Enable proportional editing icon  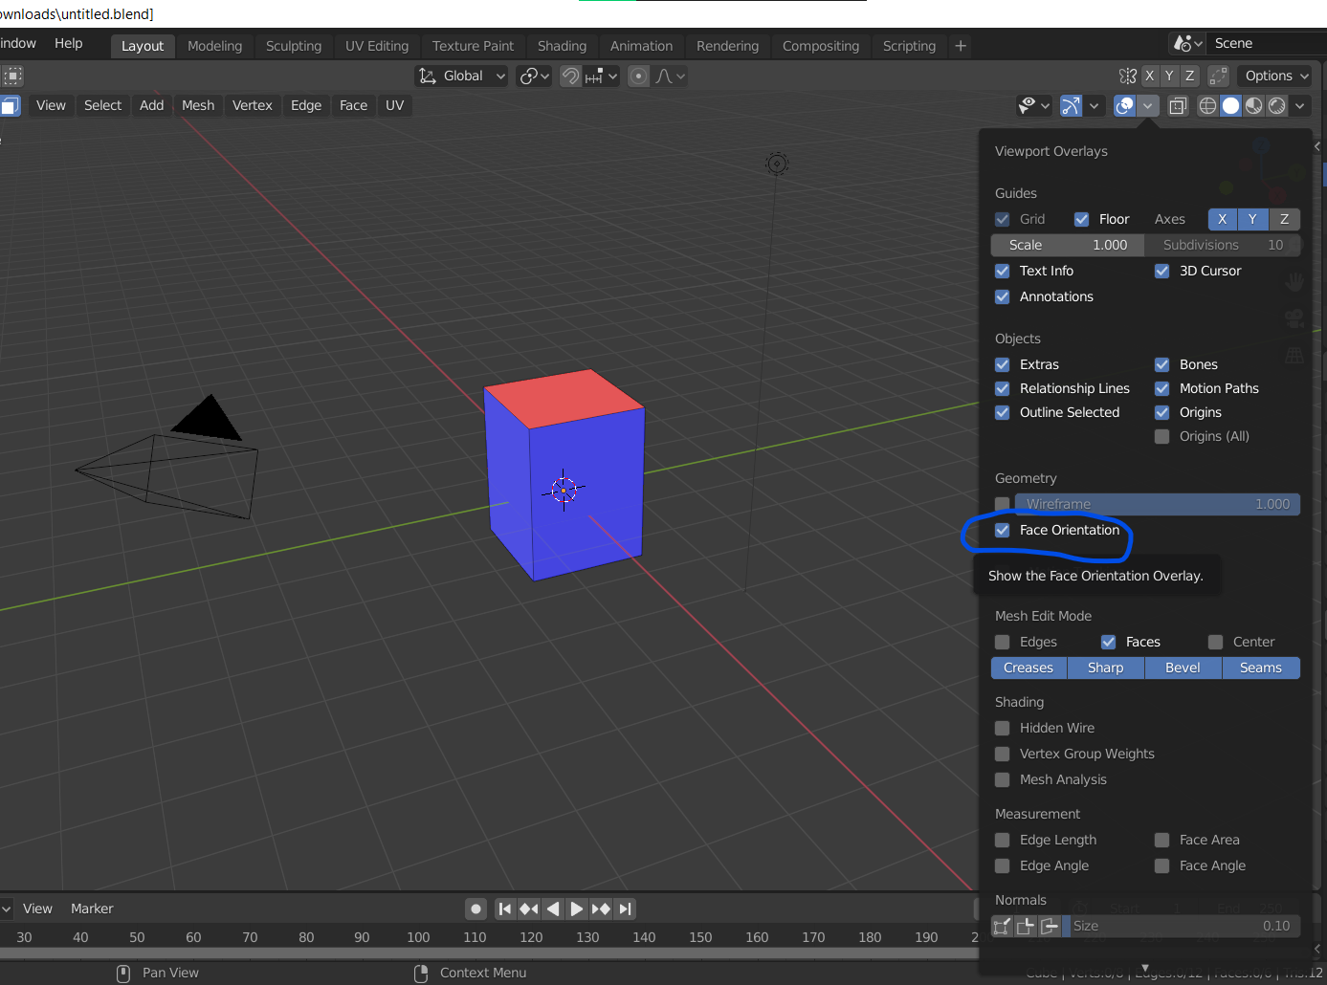(x=639, y=76)
